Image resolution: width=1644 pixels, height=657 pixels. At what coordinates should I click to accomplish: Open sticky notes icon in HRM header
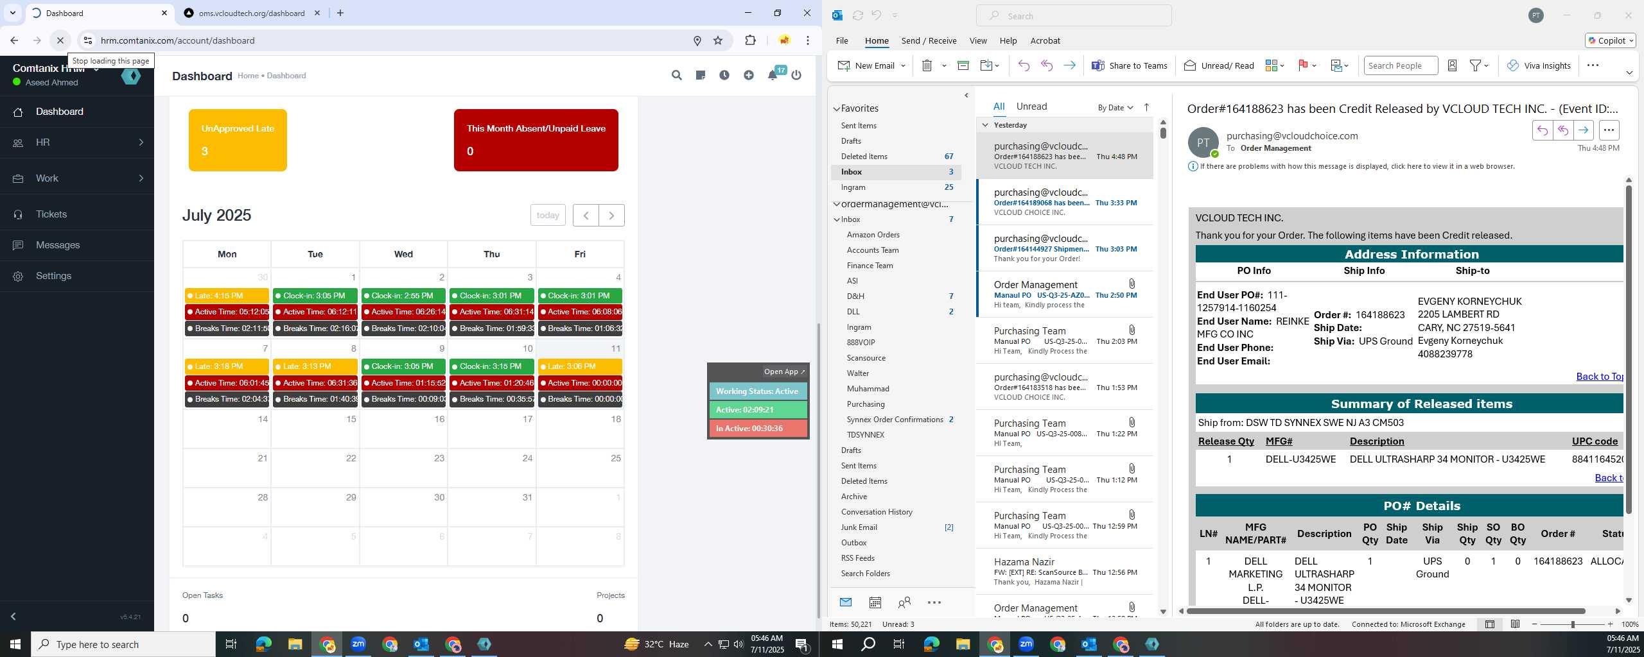point(701,75)
